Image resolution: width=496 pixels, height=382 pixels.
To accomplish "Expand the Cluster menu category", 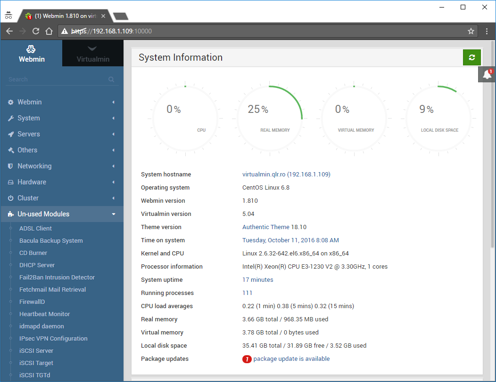I will coord(62,198).
